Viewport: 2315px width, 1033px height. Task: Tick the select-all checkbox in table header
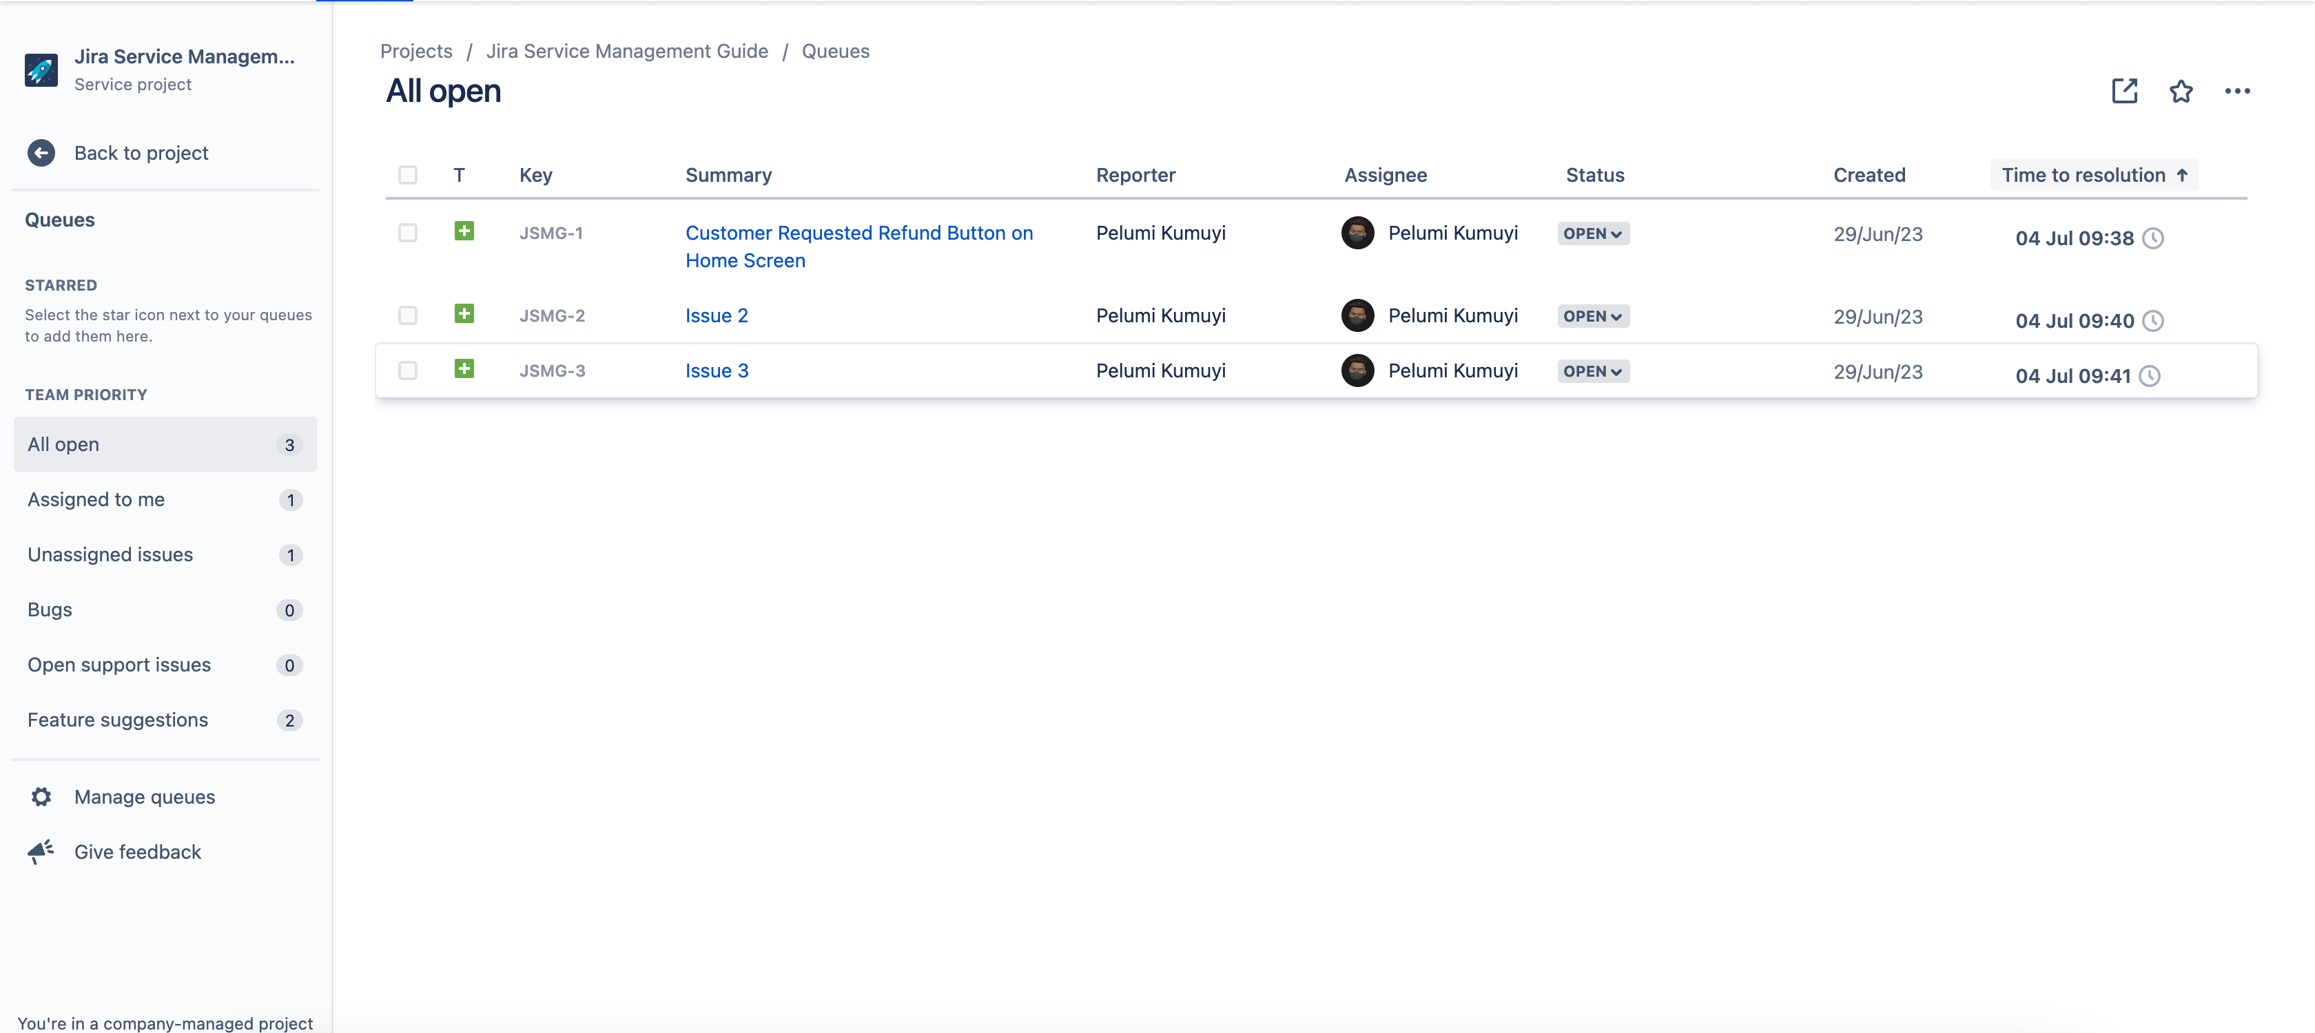point(407,175)
